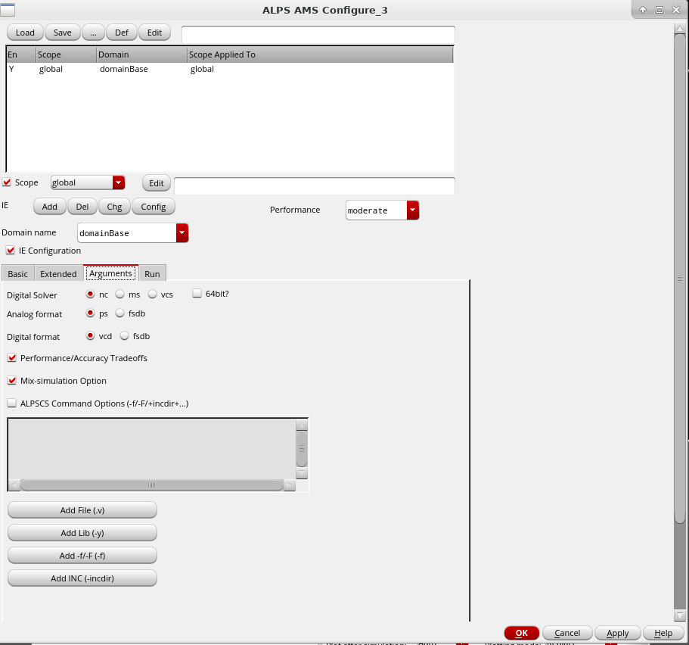Click the ellipsis browse button
689x645 pixels.
point(93,33)
